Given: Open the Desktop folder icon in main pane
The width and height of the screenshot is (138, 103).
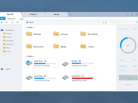Looking at the screenshot, I should [29, 34].
